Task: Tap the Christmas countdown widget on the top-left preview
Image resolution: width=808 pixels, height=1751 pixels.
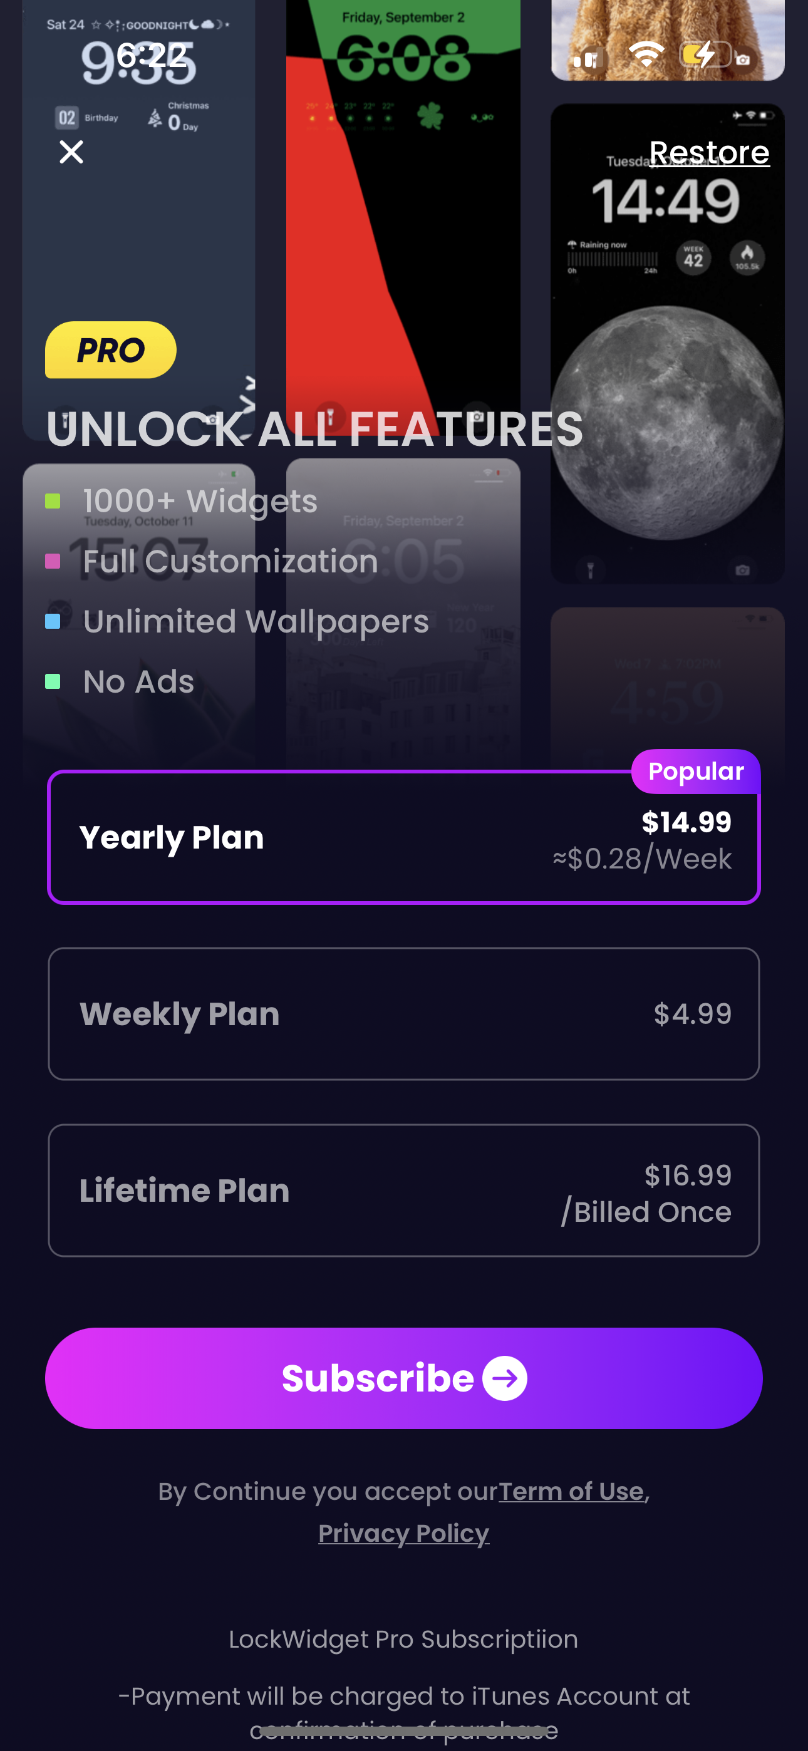Action: tap(174, 117)
